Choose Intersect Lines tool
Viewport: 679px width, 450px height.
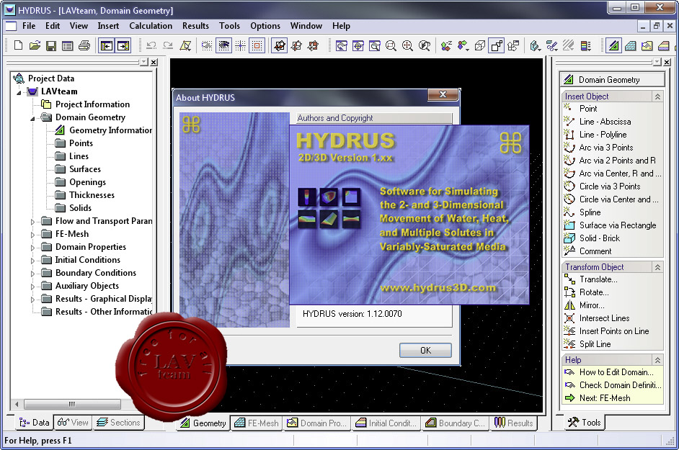[604, 318]
